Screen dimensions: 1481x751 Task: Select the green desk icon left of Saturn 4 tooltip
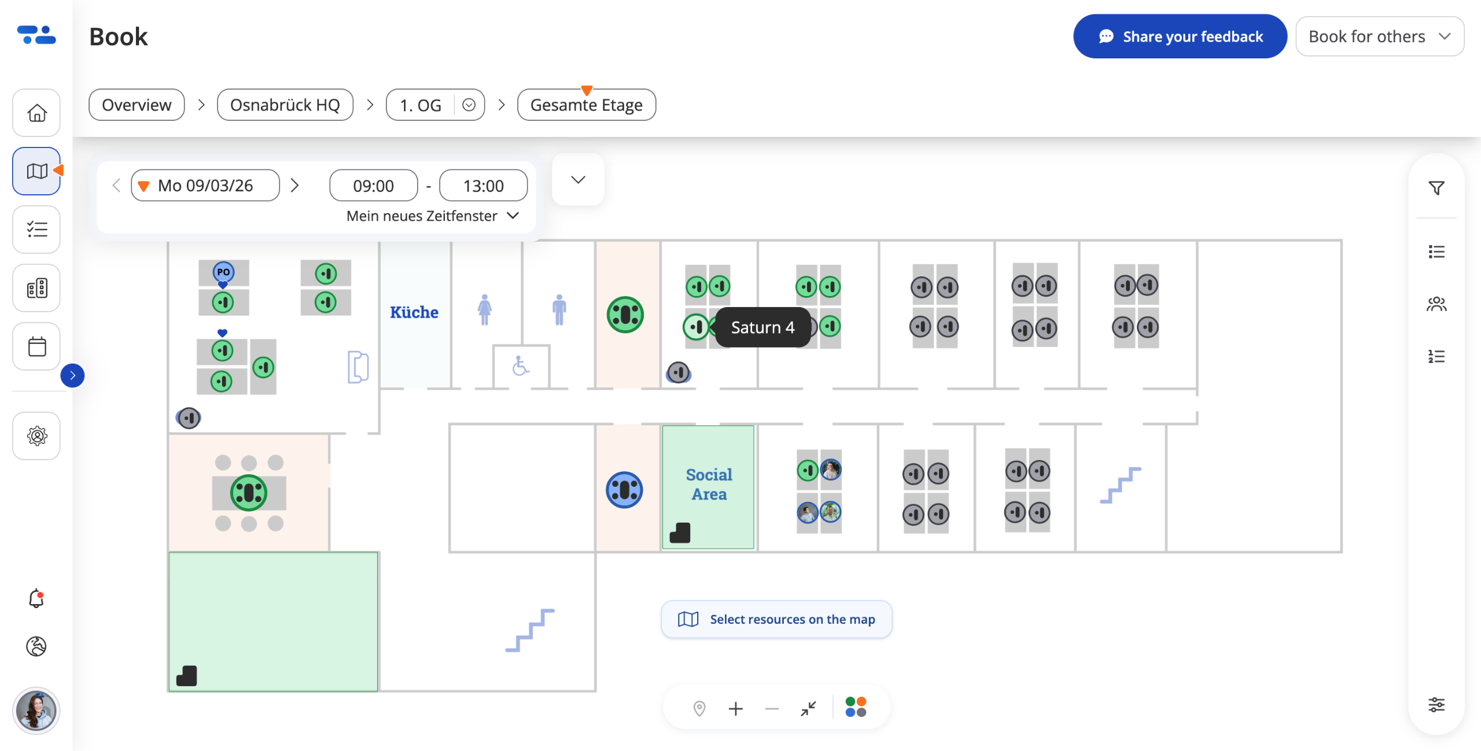[x=696, y=327]
